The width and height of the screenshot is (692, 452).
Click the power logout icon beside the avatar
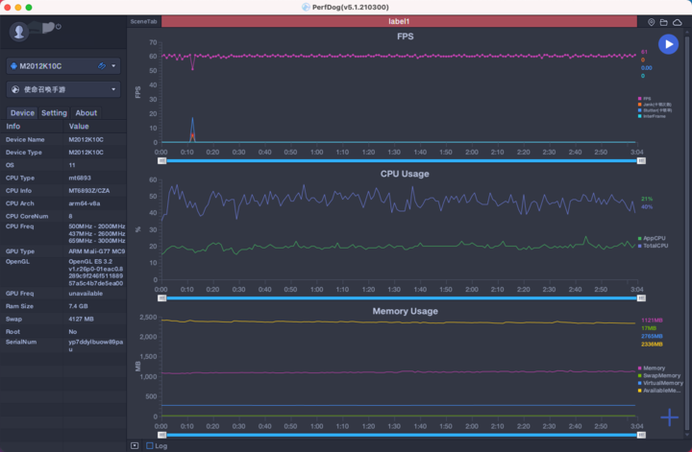59,27
